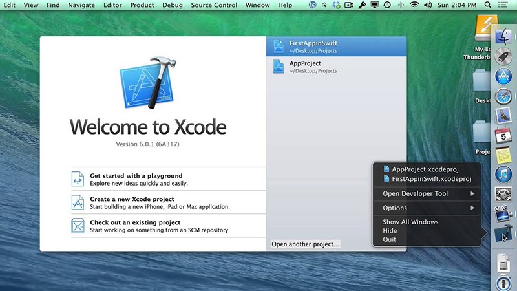
Task: Launch App Store from the Dock
Action: (x=503, y=76)
